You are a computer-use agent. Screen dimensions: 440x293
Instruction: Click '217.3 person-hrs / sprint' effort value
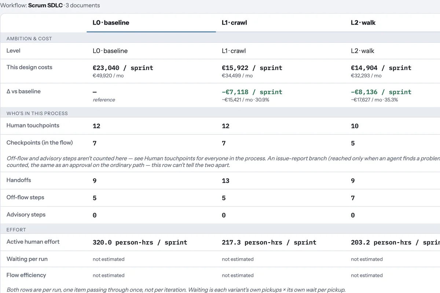coord(269,242)
